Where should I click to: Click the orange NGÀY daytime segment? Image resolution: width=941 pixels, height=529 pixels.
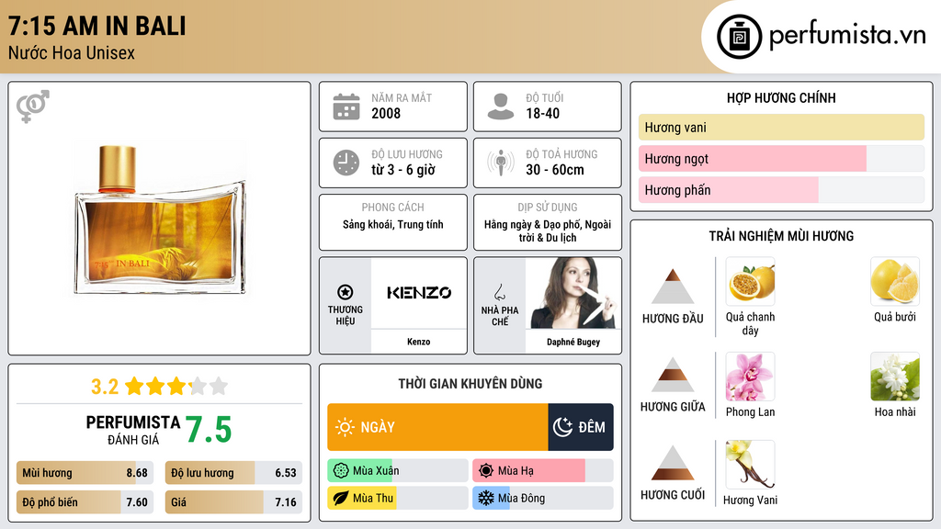pyautogui.click(x=437, y=427)
